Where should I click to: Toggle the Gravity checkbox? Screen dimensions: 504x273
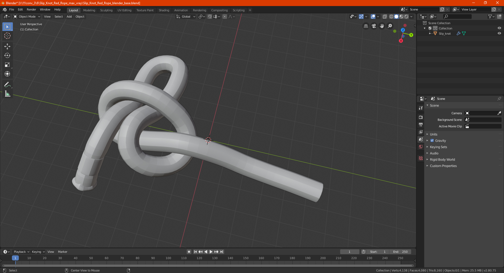[432, 140]
